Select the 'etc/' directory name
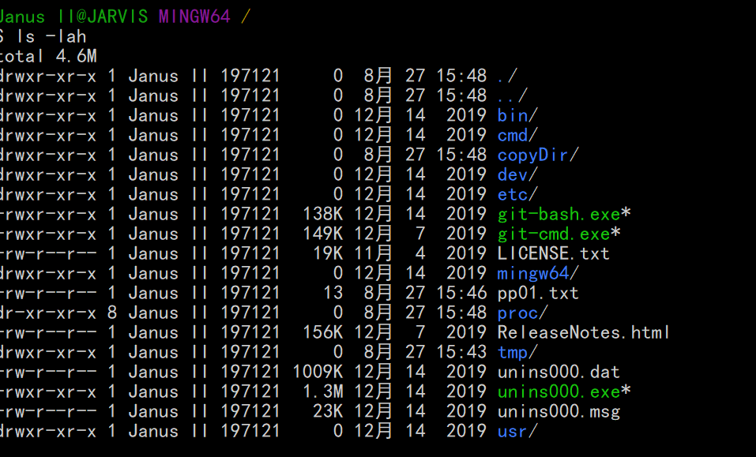Screen dimensions: 756x457 coord(517,194)
